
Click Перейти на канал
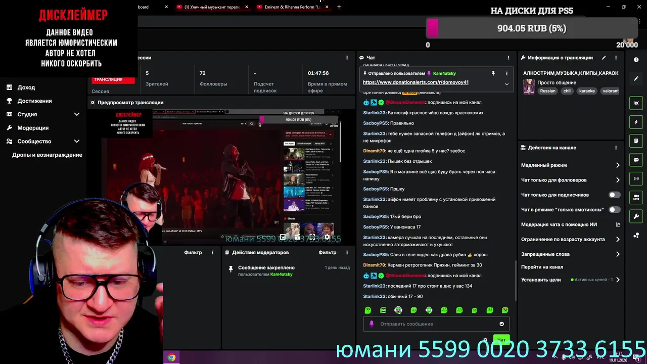(542, 267)
